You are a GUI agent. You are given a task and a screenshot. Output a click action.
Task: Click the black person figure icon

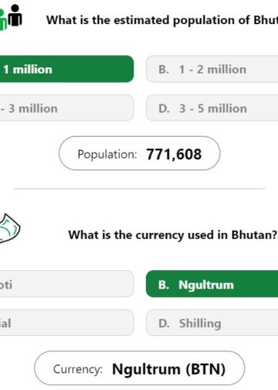click(x=15, y=15)
